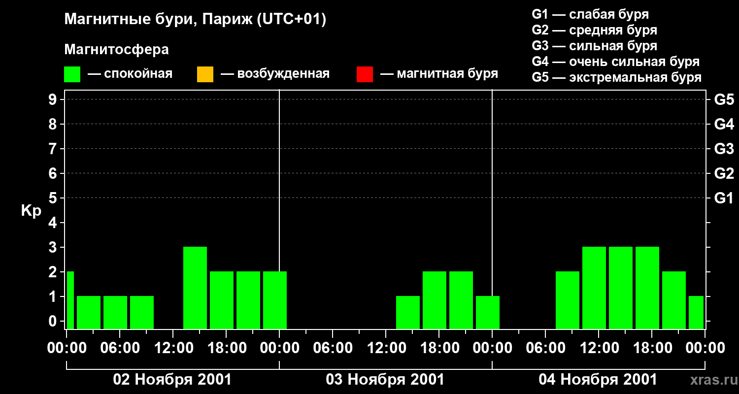
Task: Click the title 'Магнитные бури, Париж (UTC+01)'
Action: tap(196, 20)
